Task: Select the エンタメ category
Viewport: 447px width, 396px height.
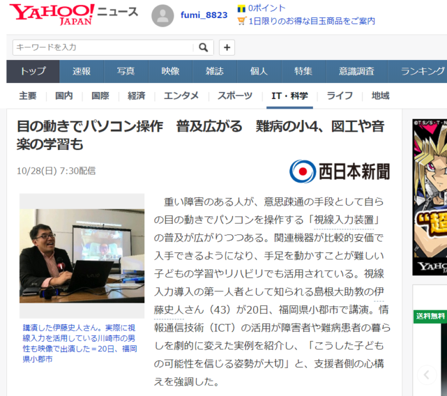Action: [x=181, y=96]
